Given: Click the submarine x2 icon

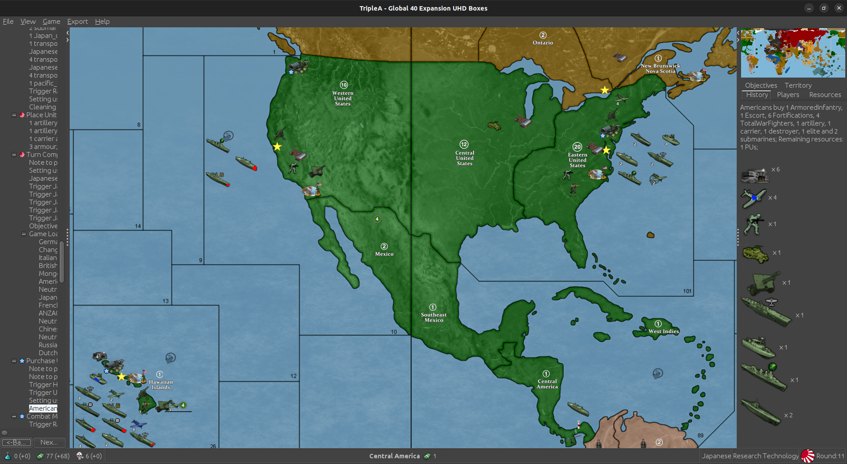Looking at the screenshot, I should (761, 412).
